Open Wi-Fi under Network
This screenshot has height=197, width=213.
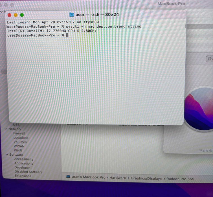coord(18,150)
